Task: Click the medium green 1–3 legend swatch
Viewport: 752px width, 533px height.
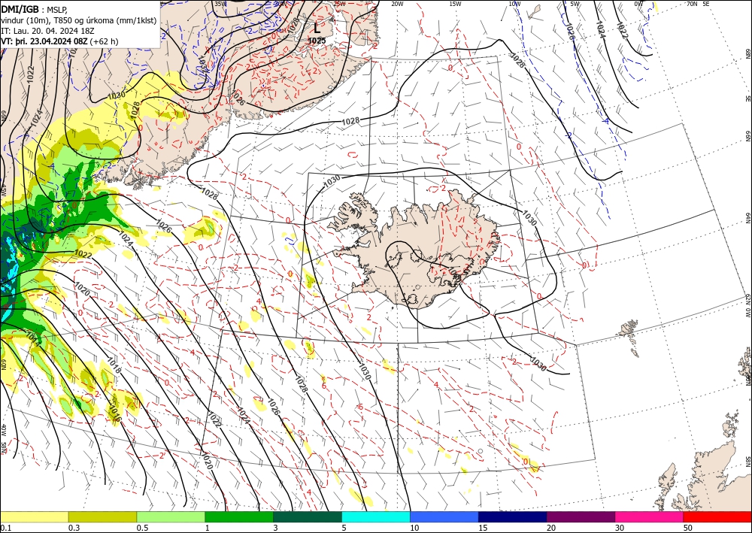Action: 239,516
